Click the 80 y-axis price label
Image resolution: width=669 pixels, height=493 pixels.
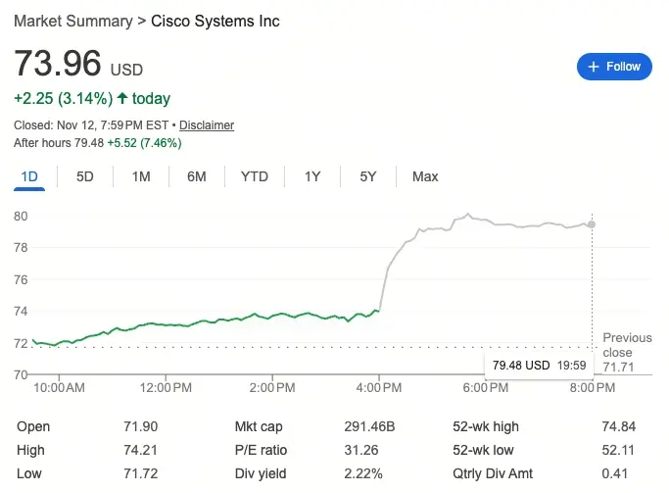[21, 216]
